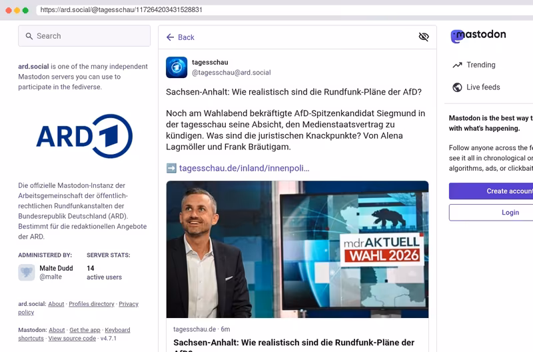This screenshot has width=533, height=352.
Task: Open the Profiles directory link
Action: click(91, 304)
